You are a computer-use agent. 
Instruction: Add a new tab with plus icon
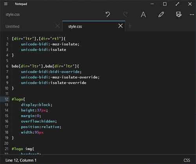click(130, 26)
